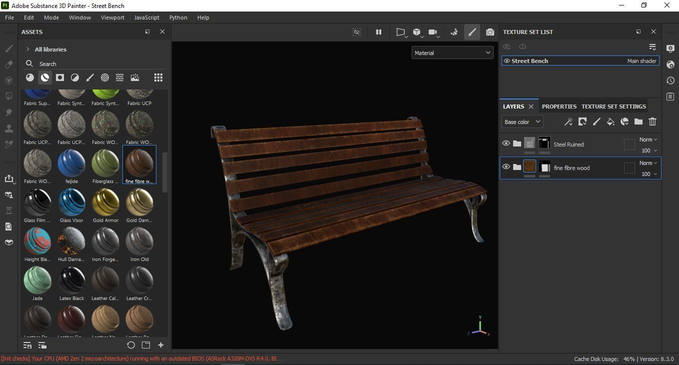This screenshot has height=365, width=679.
Task: Pause viewport rendering
Action: pyautogui.click(x=379, y=32)
